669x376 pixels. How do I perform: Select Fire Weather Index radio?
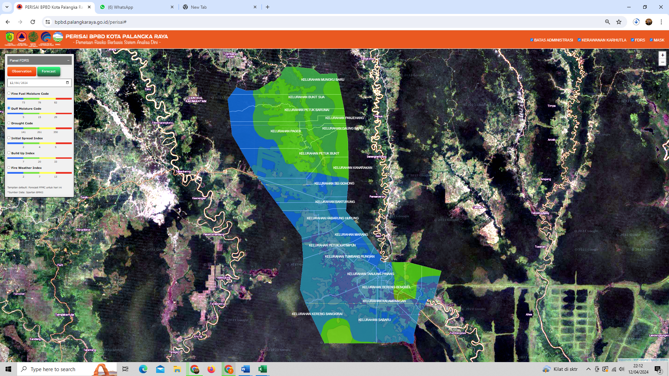9,167
